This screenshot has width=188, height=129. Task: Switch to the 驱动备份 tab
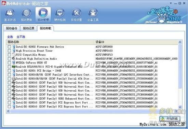(12, 28)
